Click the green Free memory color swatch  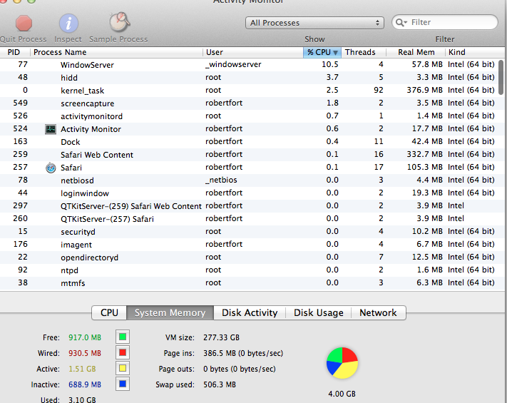[123, 337]
